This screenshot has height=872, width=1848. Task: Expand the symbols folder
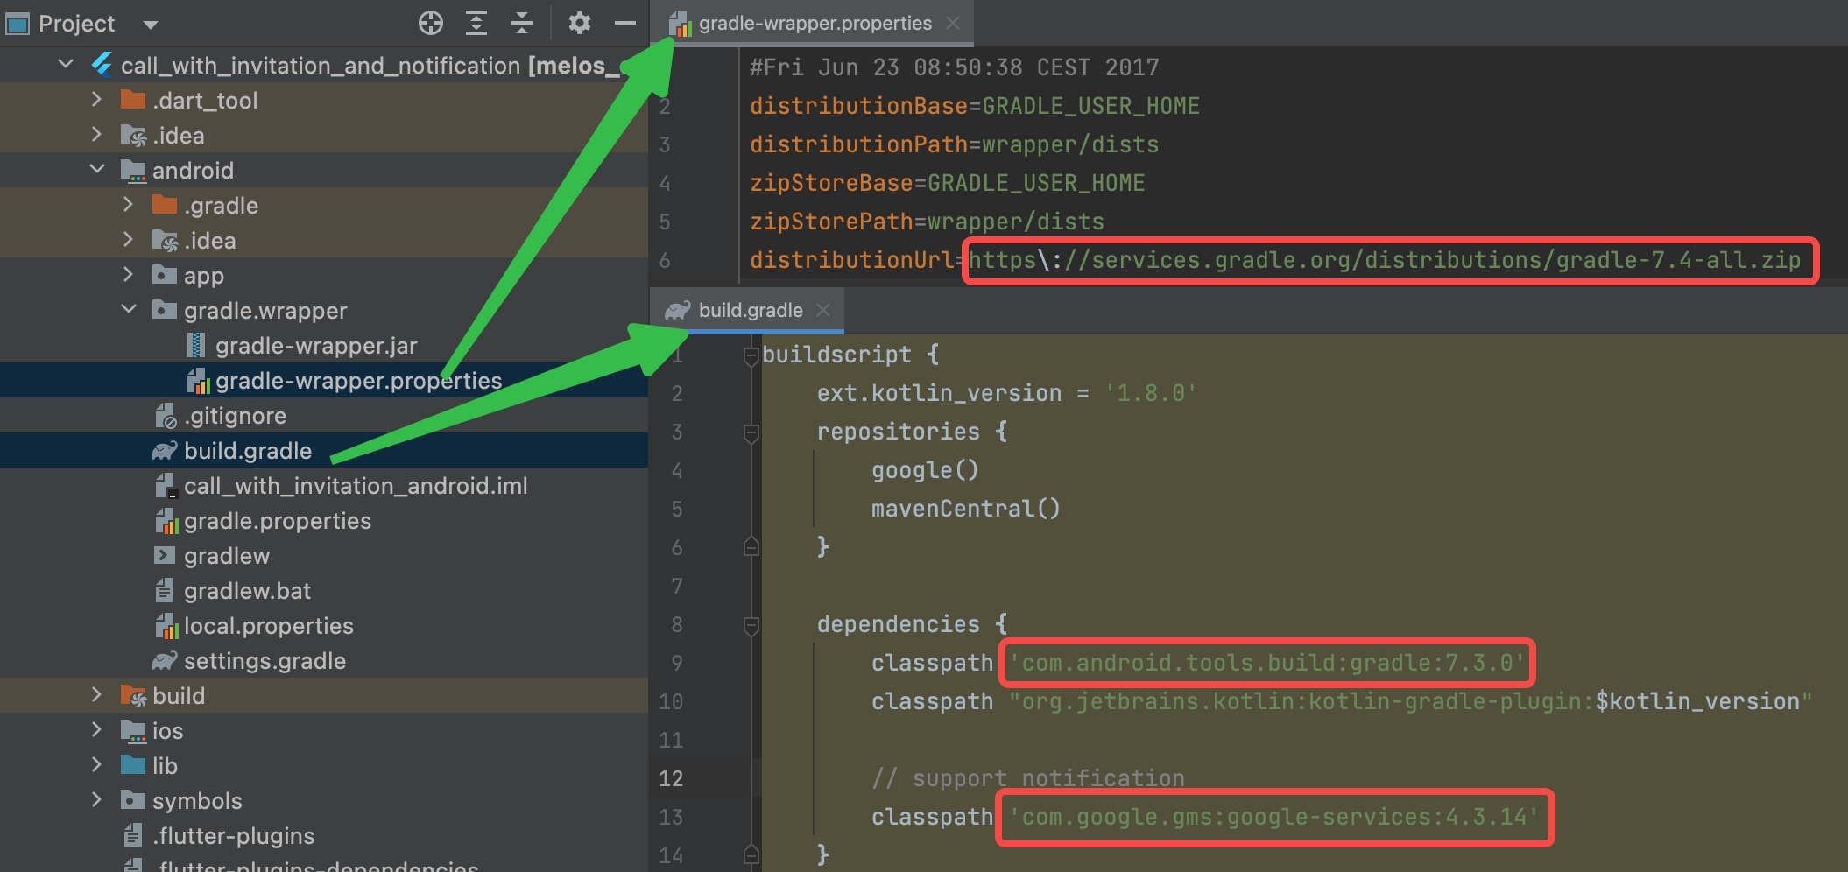(x=96, y=800)
